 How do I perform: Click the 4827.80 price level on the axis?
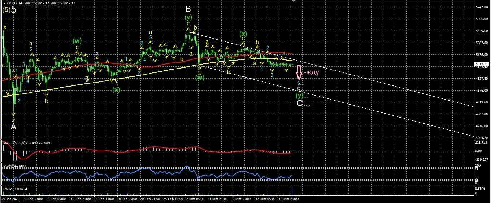coord(483,79)
